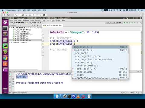Click the 05 folder breadcrumb
Image resolution: width=145 pixels, height=108 pixels.
pyautogui.click(x=17, y=23)
